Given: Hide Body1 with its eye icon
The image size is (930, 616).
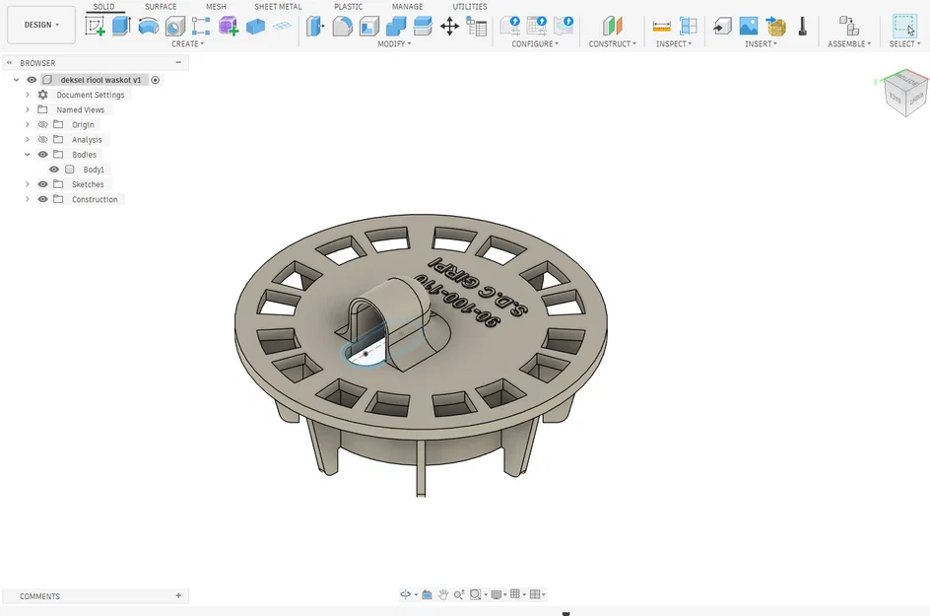Looking at the screenshot, I should tap(54, 170).
